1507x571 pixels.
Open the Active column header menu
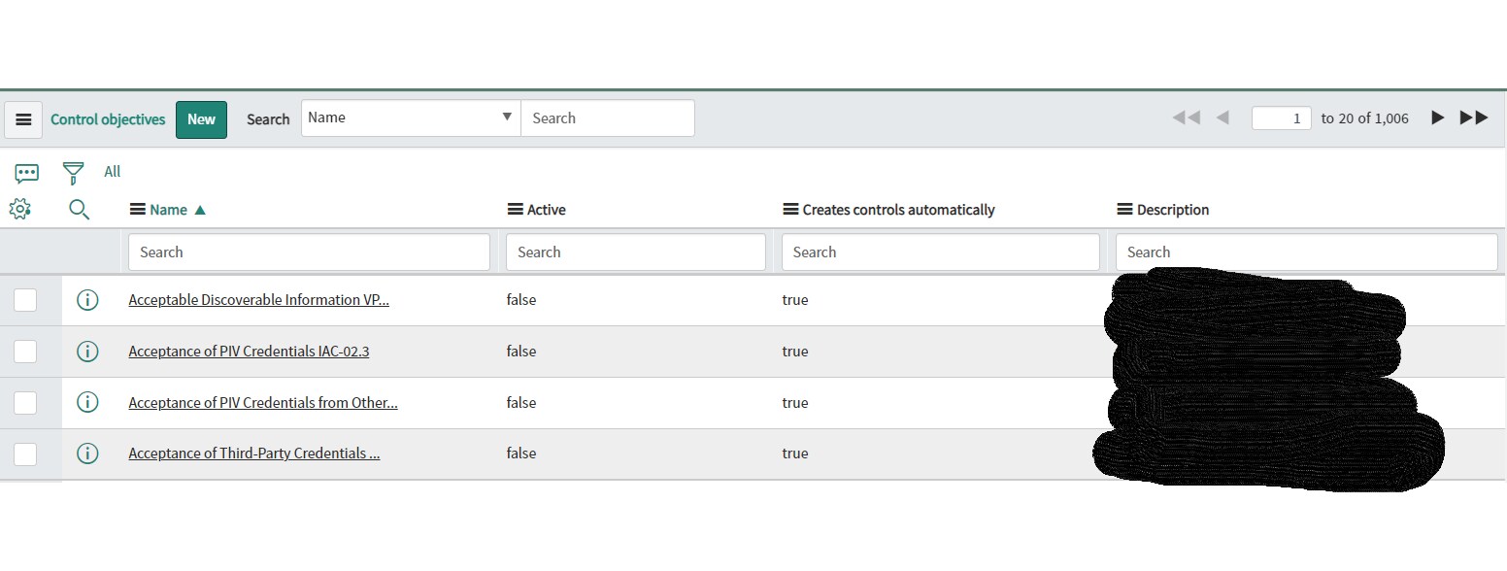[x=512, y=209]
